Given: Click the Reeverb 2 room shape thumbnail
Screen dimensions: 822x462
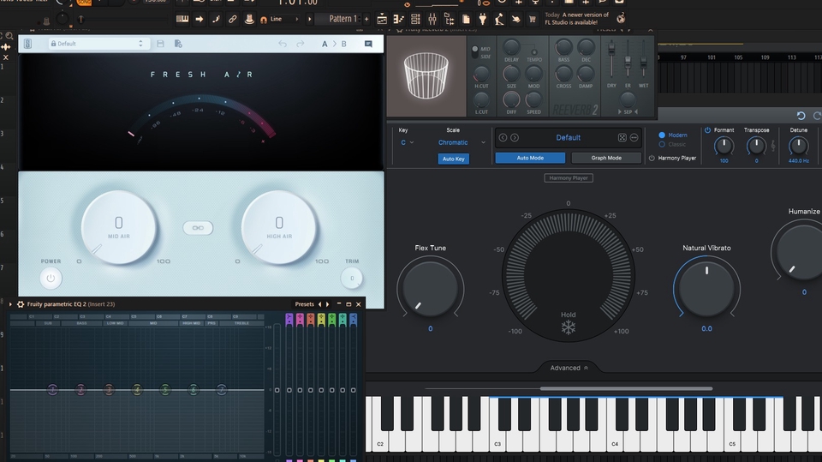Looking at the screenshot, I should click(426, 75).
